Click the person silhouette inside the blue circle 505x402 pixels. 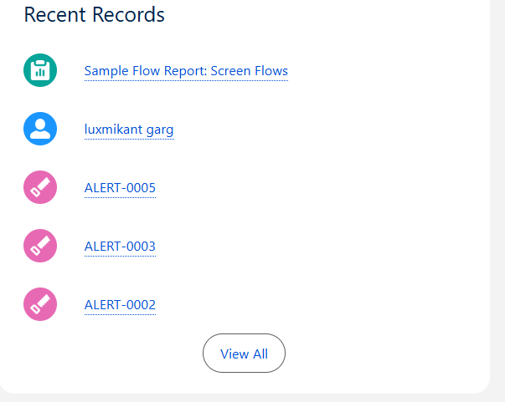(40, 128)
